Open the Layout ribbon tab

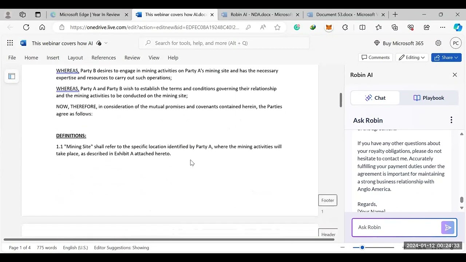75,57
